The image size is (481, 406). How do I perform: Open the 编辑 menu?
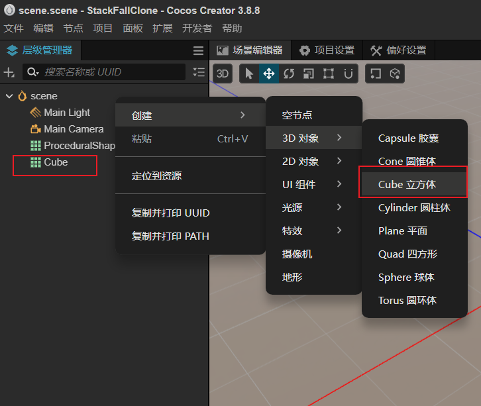tap(43, 28)
